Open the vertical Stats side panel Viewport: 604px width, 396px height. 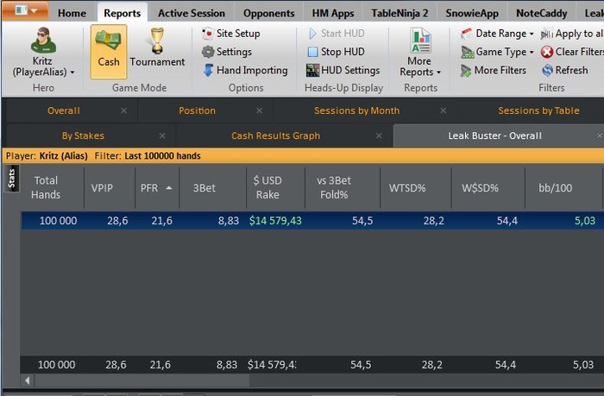[x=11, y=179]
